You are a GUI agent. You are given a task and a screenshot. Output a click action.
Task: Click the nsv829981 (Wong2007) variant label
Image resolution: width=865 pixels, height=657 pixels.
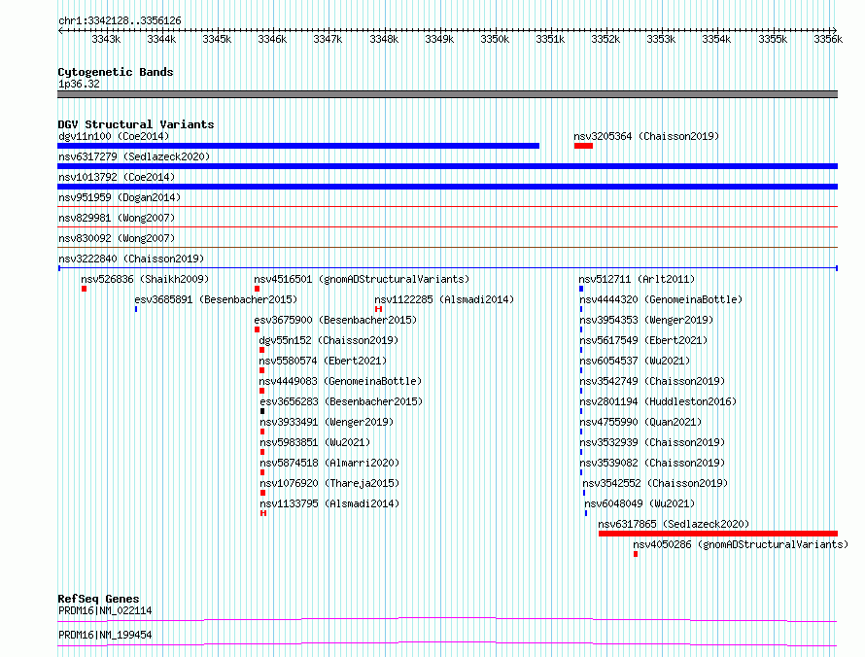tap(117, 218)
